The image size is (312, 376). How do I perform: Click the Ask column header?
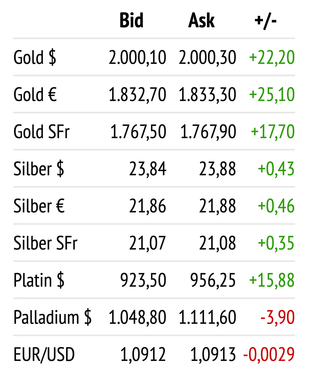tap(201, 21)
